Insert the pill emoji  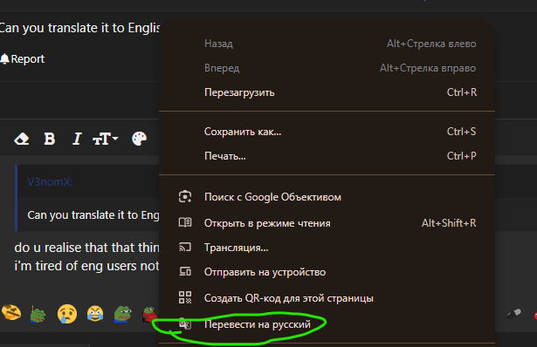pyautogui.click(x=514, y=314)
